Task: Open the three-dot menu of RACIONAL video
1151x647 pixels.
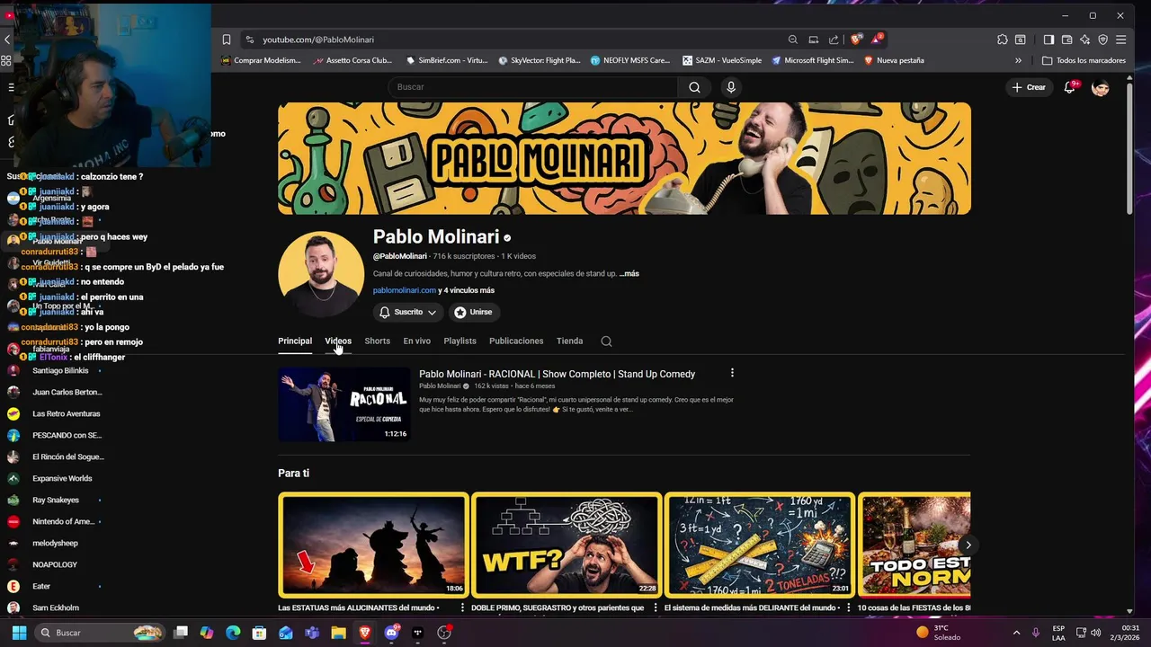Action: [732, 373]
